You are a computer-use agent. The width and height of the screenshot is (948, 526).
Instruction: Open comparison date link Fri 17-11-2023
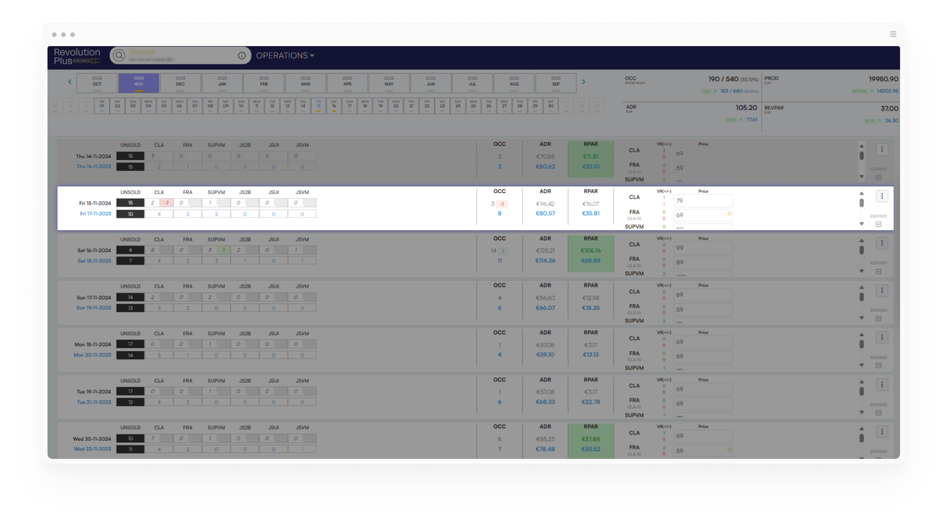pyautogui.click(x=95, y=214)
